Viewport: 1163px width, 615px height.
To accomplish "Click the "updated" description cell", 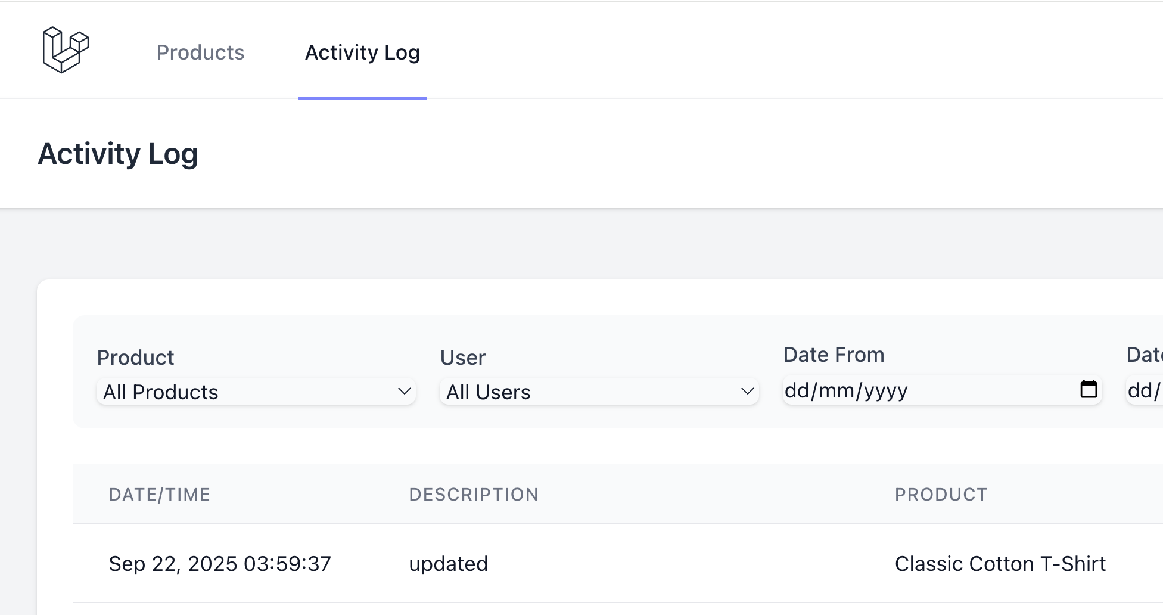I will pos(448,564).
